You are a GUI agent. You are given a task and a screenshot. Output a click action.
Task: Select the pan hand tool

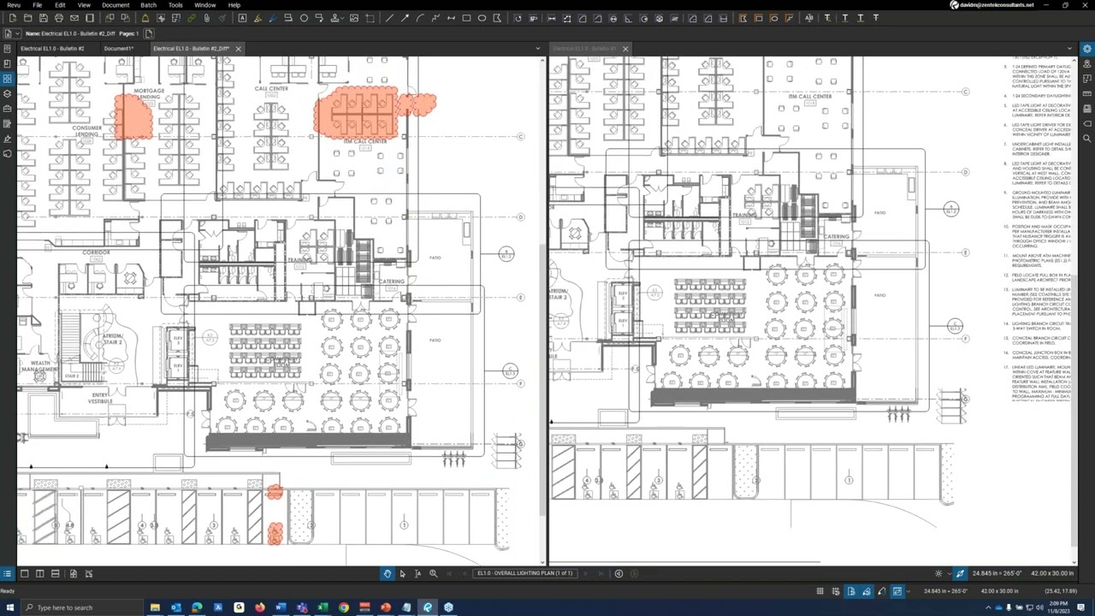387,573
